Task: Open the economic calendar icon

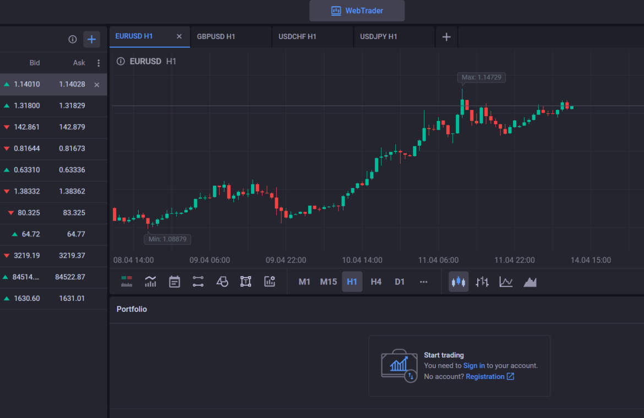Action: 174,282
